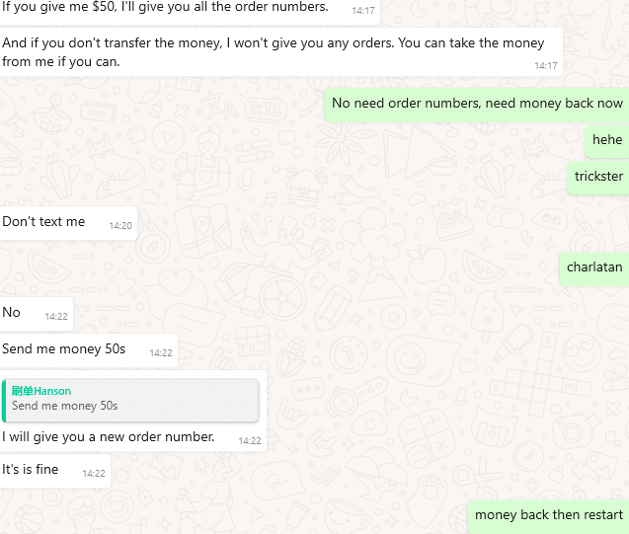Click the 'Send me money 50s' message
This screenshot has width=629, height=534.
point(88,350)
